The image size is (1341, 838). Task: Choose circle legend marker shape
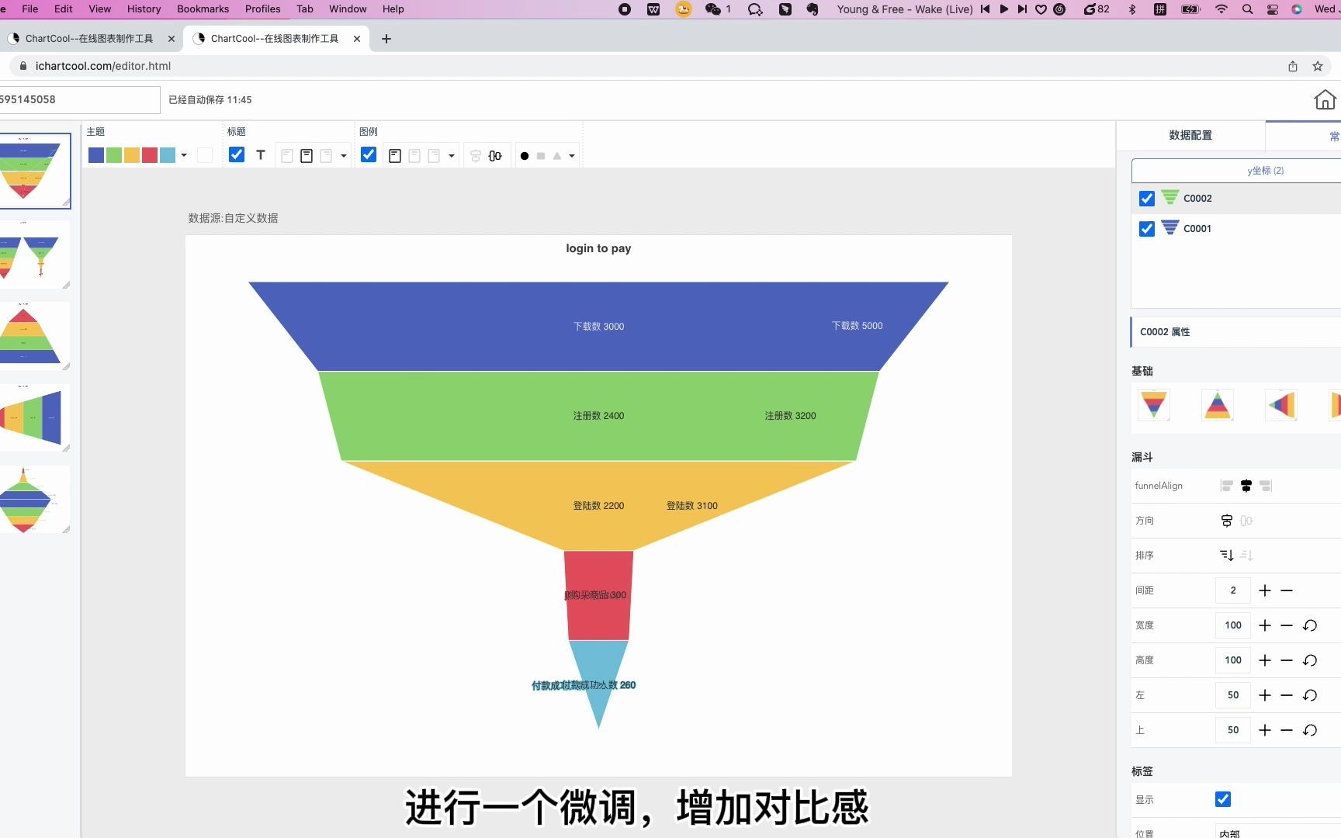click(525, 156)
